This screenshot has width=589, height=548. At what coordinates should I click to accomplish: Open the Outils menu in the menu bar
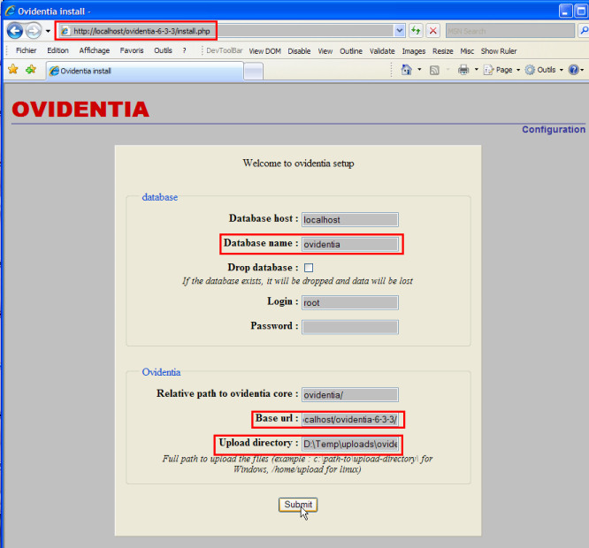tap(163, 50)
